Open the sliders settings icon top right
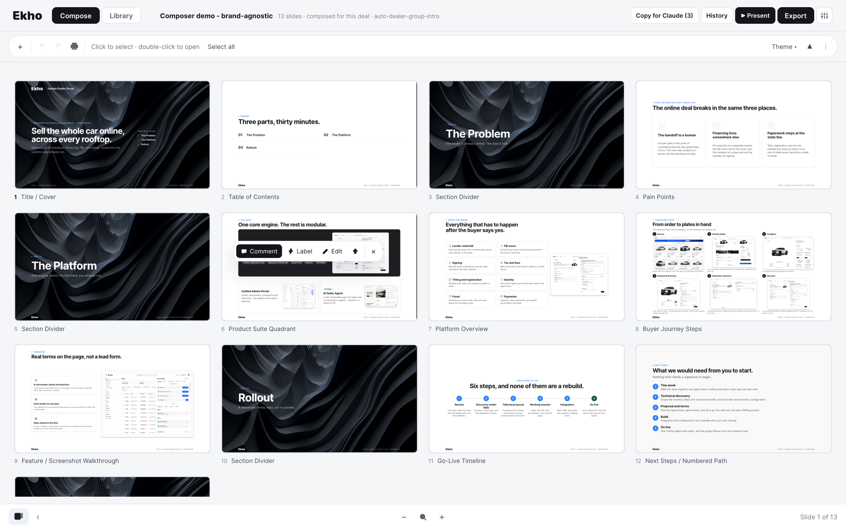This screenshot has width=846, height=529. click(824, 16)
